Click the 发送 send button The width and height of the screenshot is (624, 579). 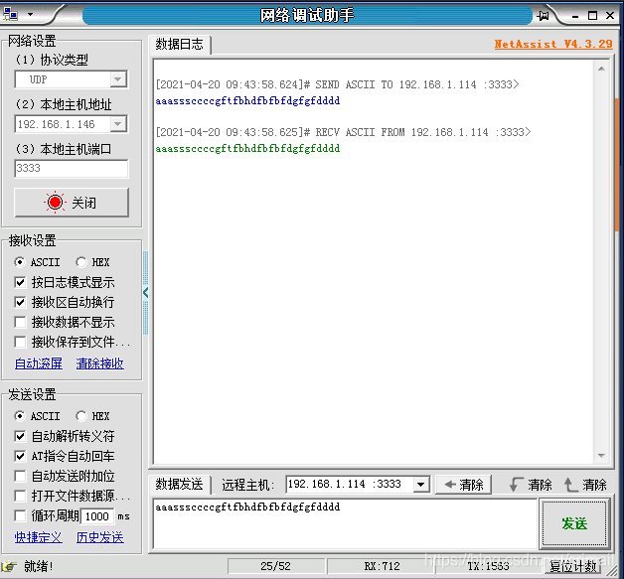pyautogui.click(x=574, y=523)
